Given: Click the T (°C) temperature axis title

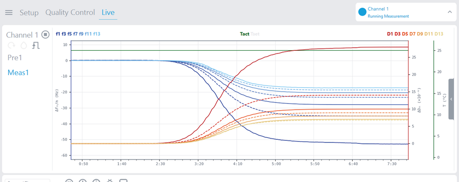Looking at the screenshot, I should pos(445,101).
